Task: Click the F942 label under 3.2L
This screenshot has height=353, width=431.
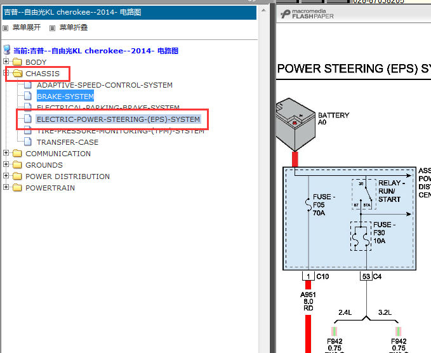Action: [x=399, y=341]
